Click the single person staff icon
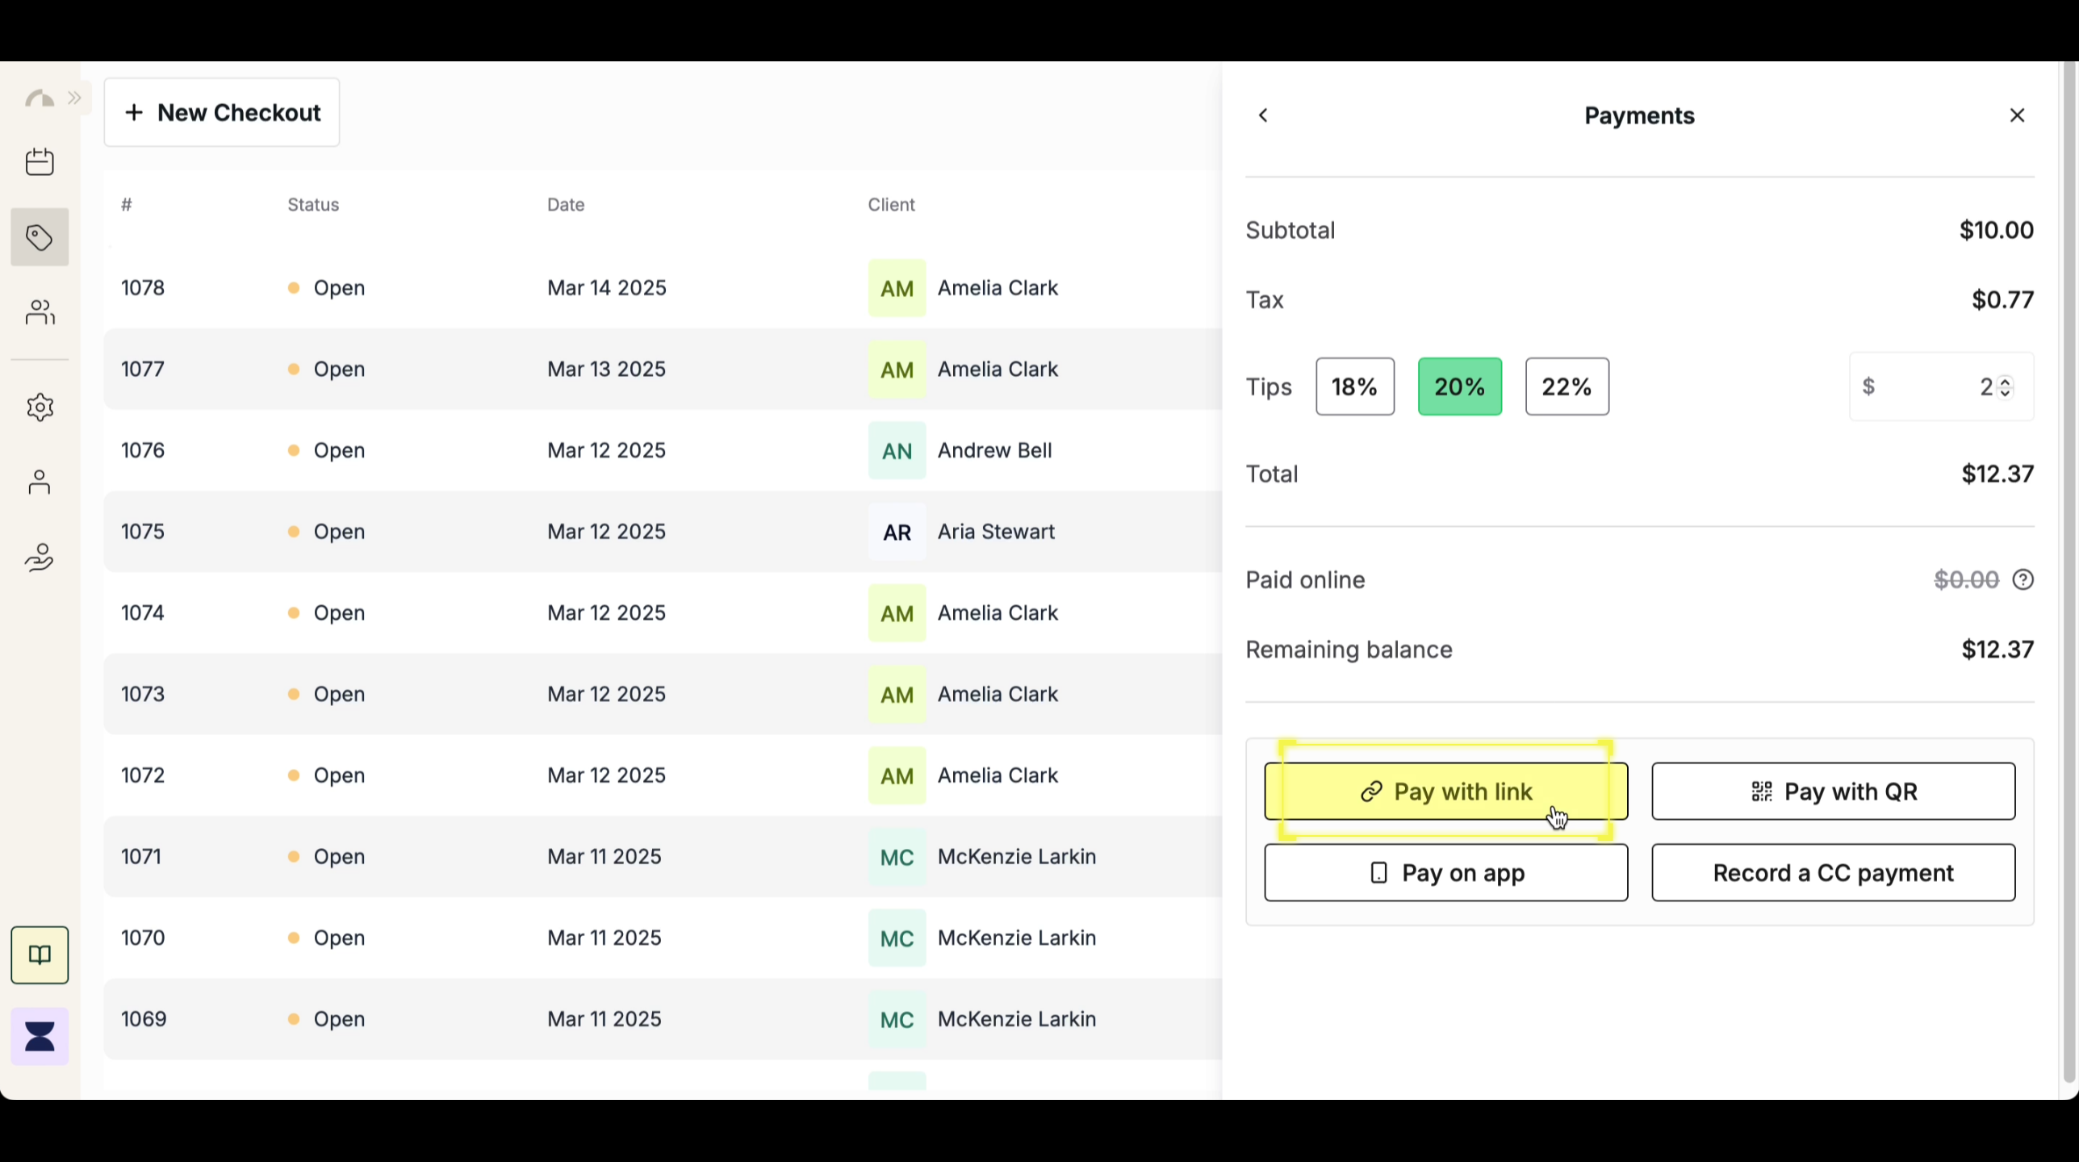This screenshot has height=1162, width=2079. coord(40,483)
